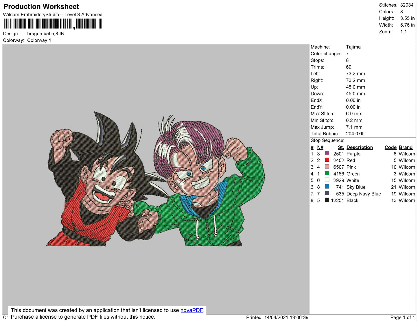Screen dimensions: 418x323
Task: Click stitch count '12251' in the Black row
Action: tap(338, 200)
